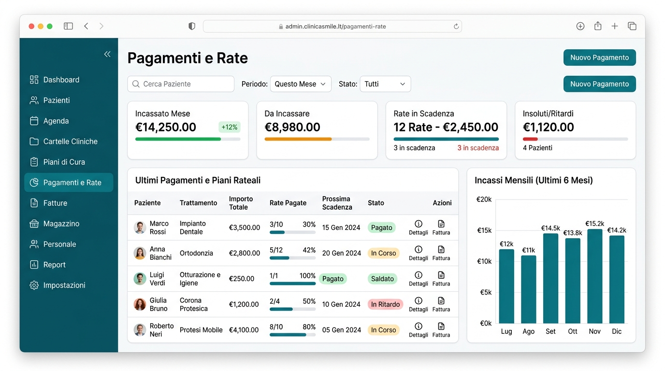
Task: Click the red '3 in scadenza' text
Action: (x=478, y=148)
